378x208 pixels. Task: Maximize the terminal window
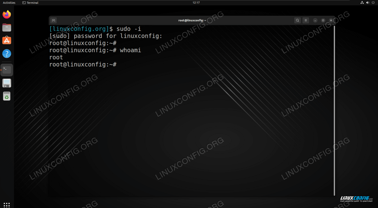coord(323,20)
